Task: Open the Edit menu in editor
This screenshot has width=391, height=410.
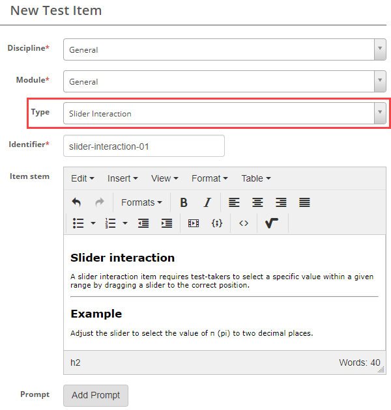Action: tap(82, 178)
